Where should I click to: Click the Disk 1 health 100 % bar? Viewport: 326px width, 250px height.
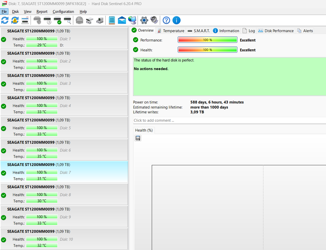[42, 38]
